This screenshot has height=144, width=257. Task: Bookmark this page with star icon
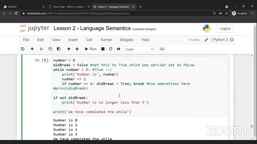click(x=226, y=13)
